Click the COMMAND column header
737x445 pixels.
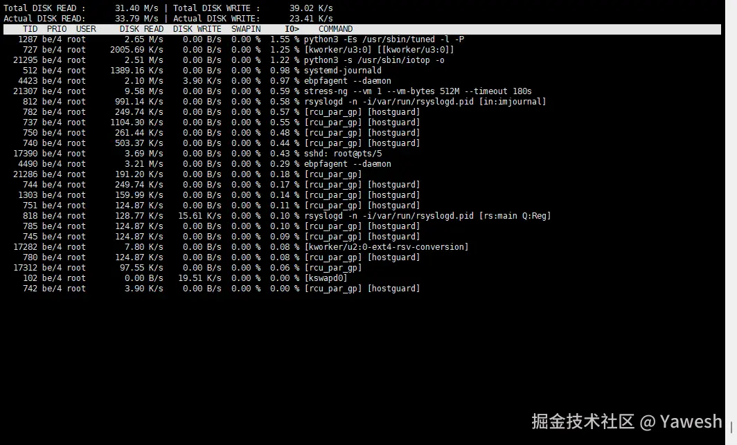[335, 29]
